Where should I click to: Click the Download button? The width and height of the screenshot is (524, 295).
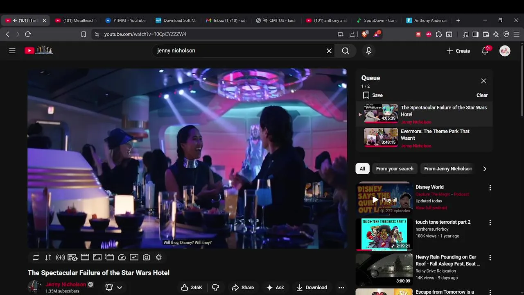(312, 288)
